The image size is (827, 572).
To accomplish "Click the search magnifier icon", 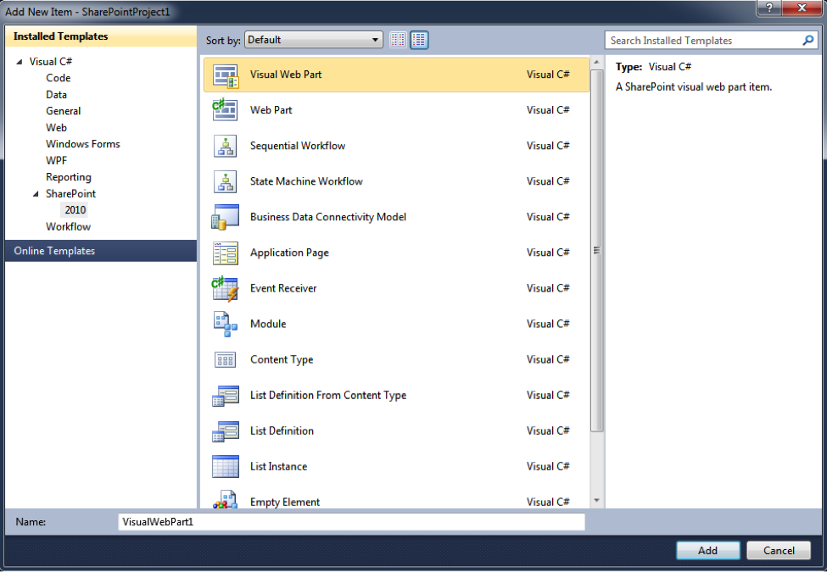I will click(x=807, y=40).
